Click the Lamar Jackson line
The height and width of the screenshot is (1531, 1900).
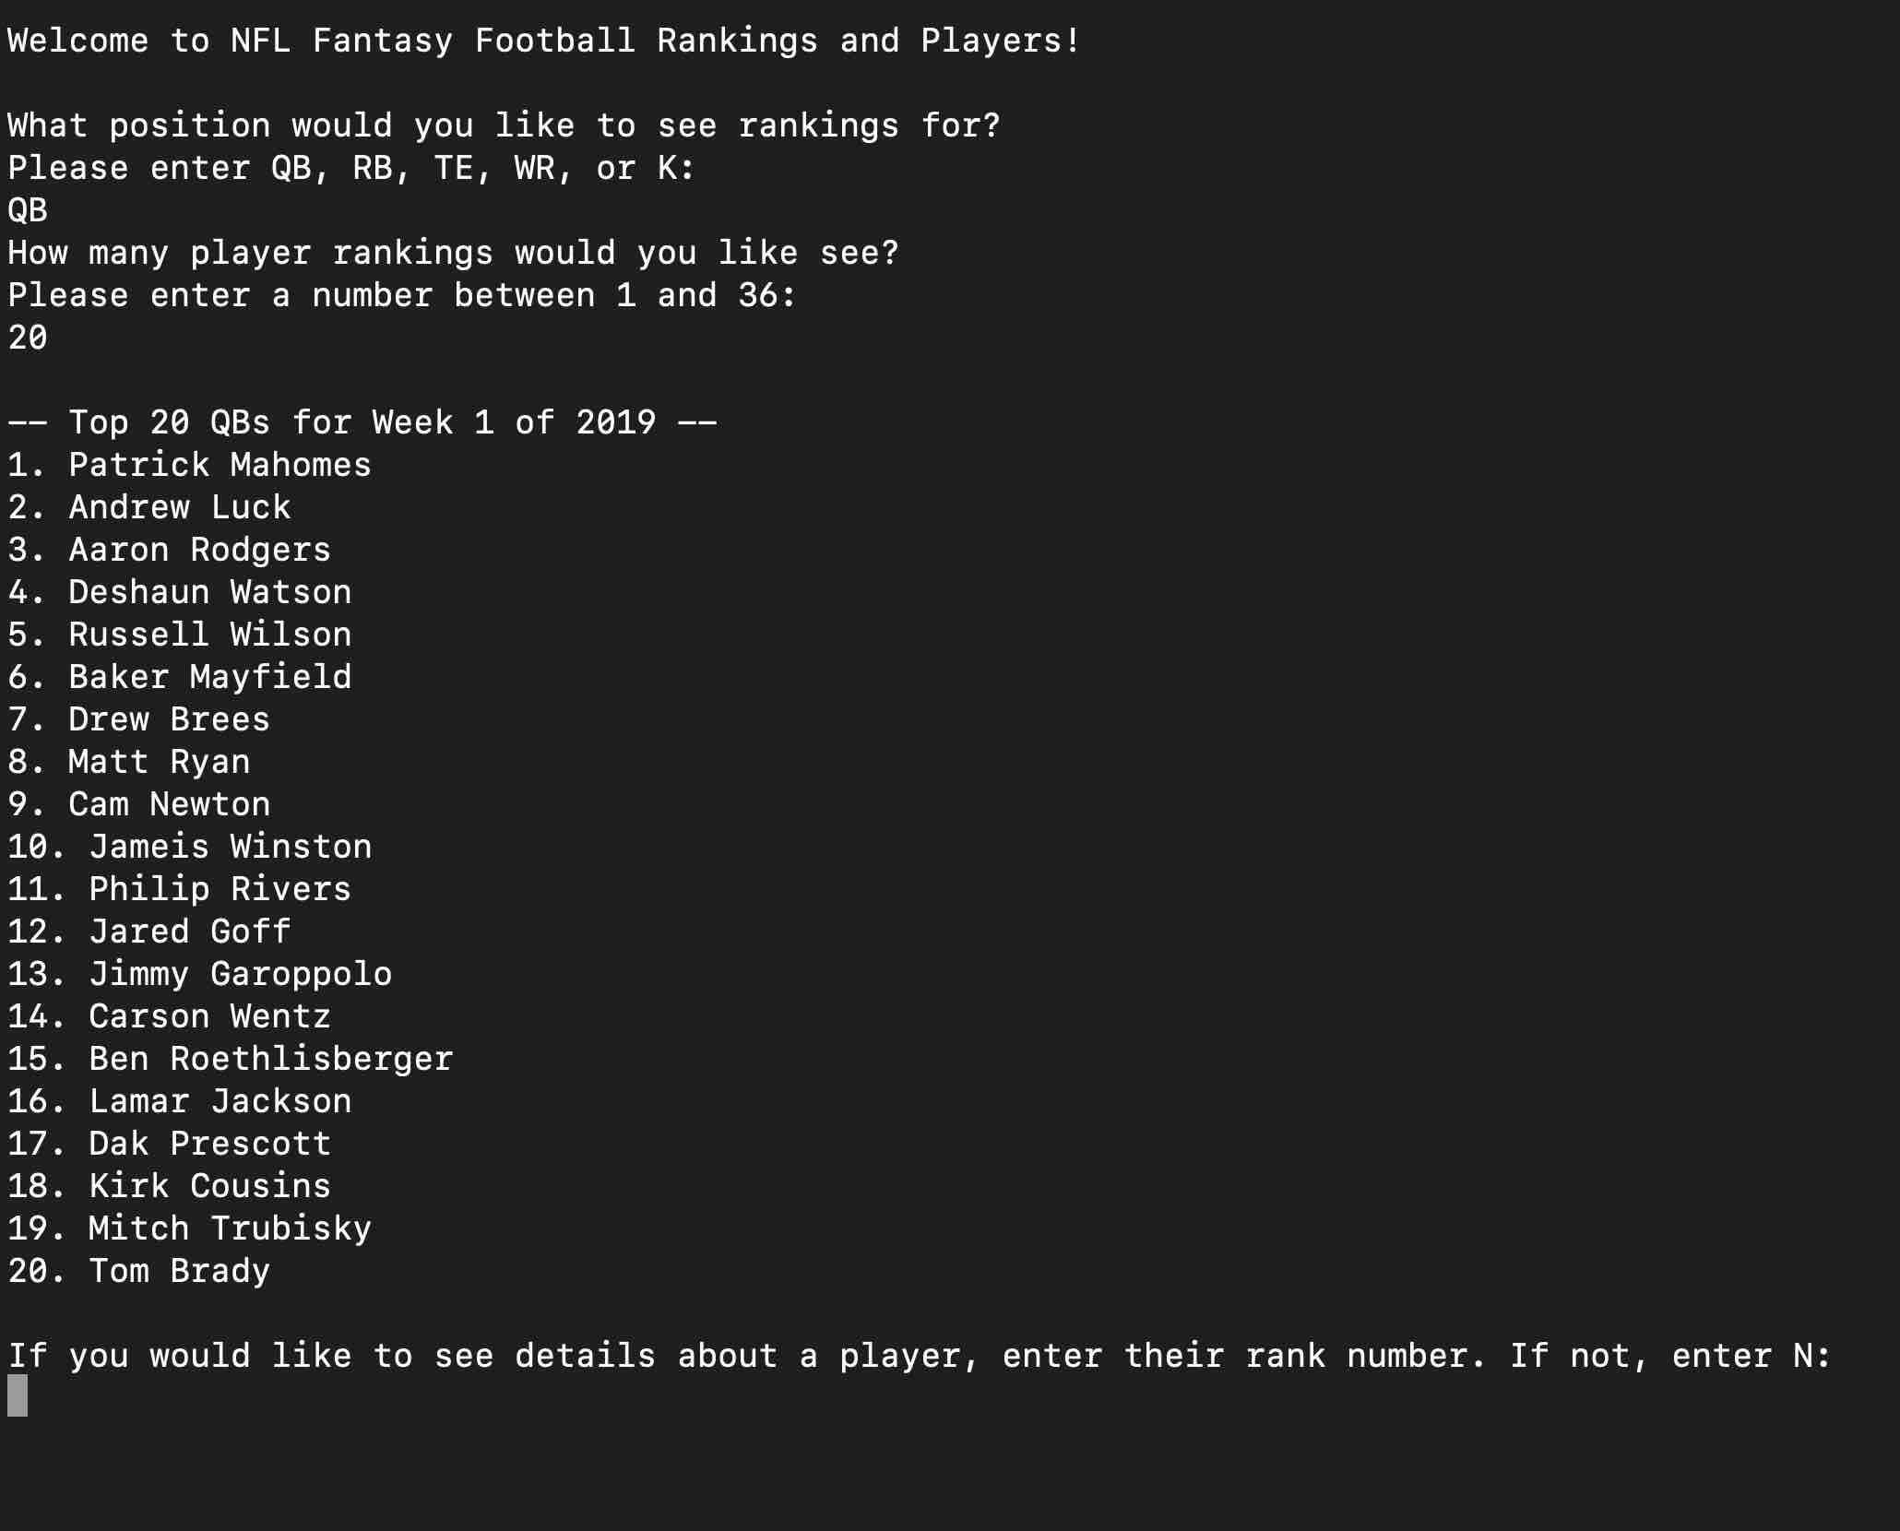pos(179,1101)
